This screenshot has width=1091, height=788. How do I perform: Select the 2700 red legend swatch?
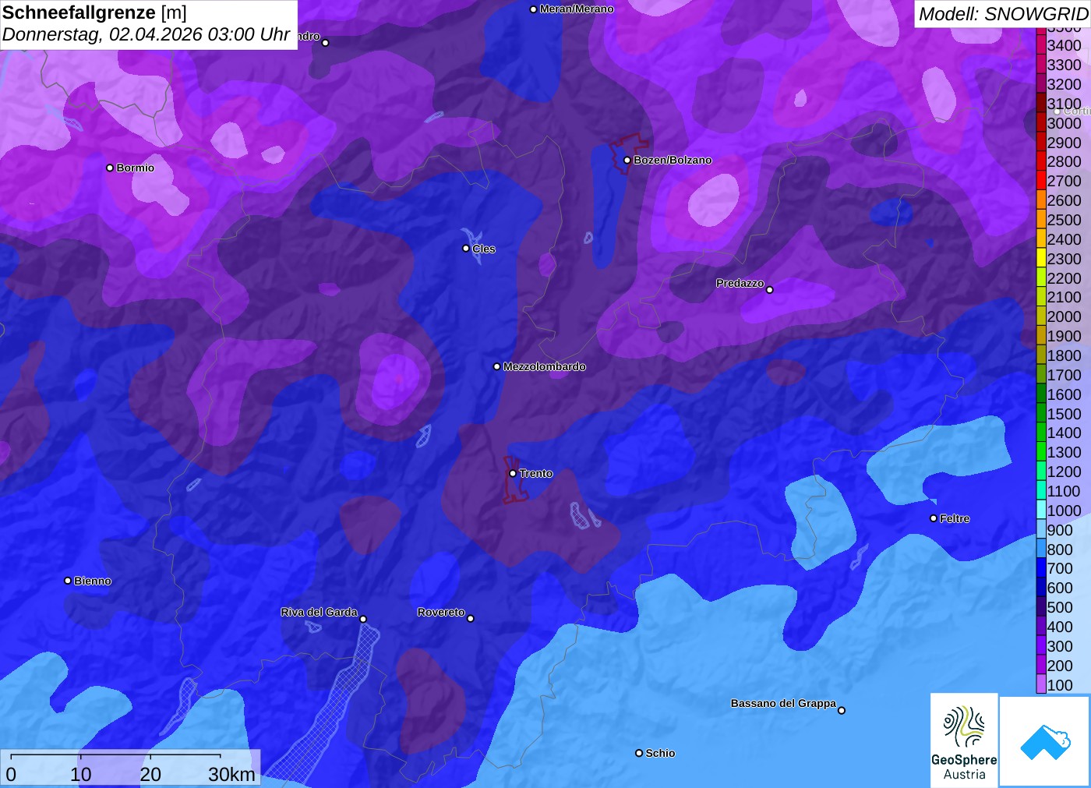[1040, 181]
